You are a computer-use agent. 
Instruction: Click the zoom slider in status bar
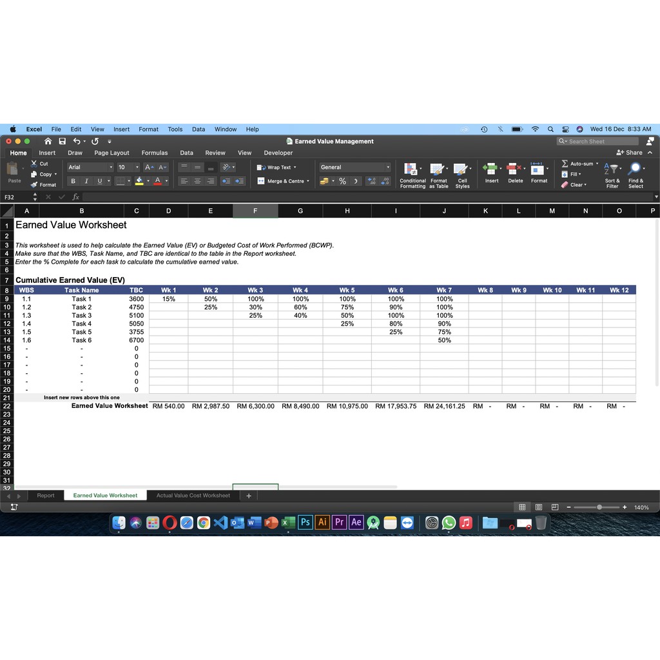599,507
